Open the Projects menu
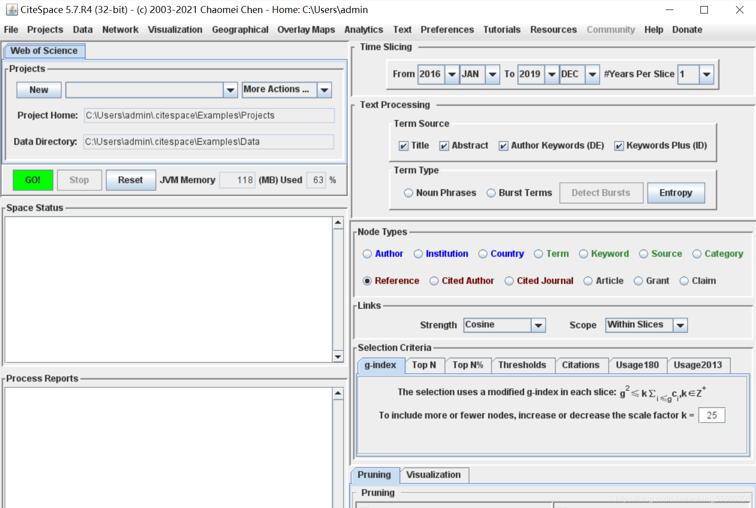 pos(45,30)
